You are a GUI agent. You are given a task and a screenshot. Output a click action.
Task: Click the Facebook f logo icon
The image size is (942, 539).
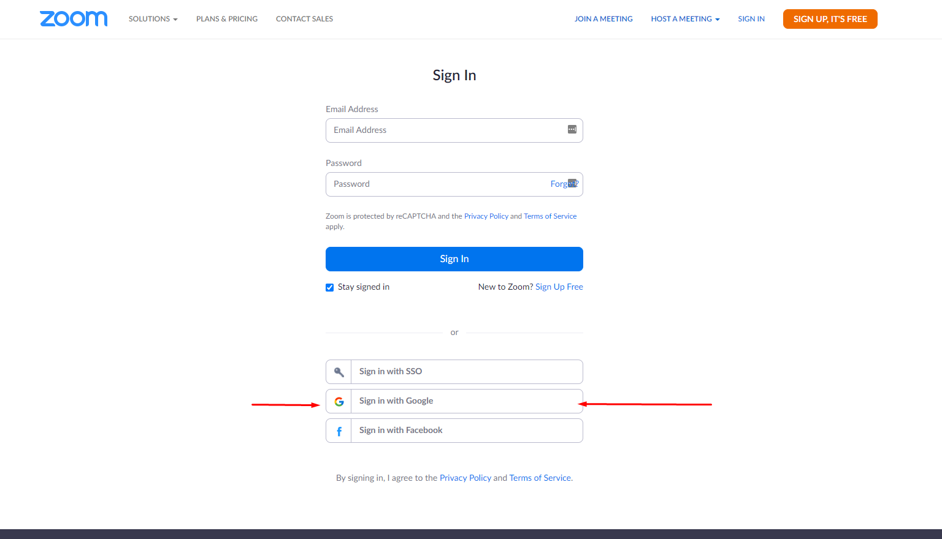point(339,431)
